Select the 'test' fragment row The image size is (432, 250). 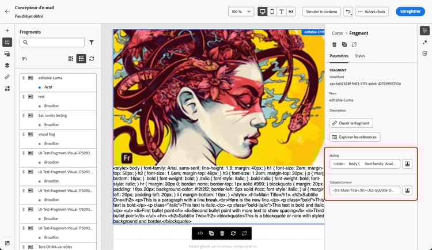(x=58, y=101)
